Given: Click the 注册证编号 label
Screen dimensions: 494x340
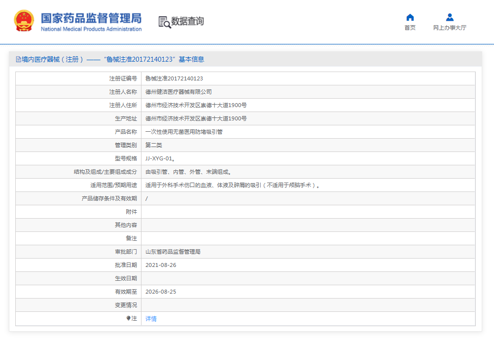Looking at the screenshot, I should coord(123,78).
